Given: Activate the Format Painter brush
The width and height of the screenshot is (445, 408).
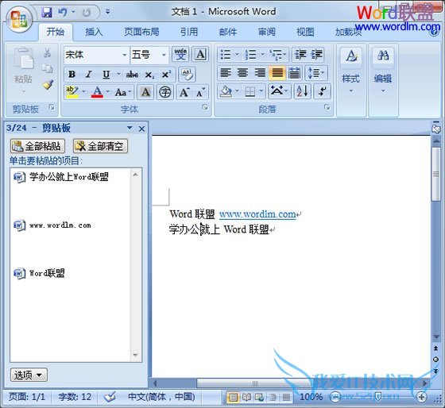Looking at the screenshot, I should [48, 84].
